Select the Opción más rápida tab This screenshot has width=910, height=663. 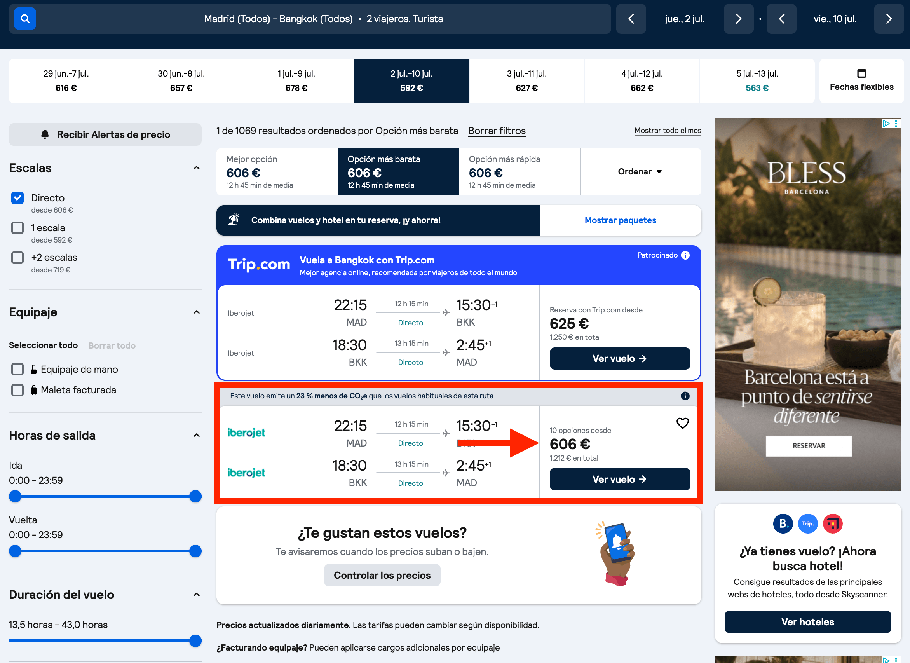point(519,172)
